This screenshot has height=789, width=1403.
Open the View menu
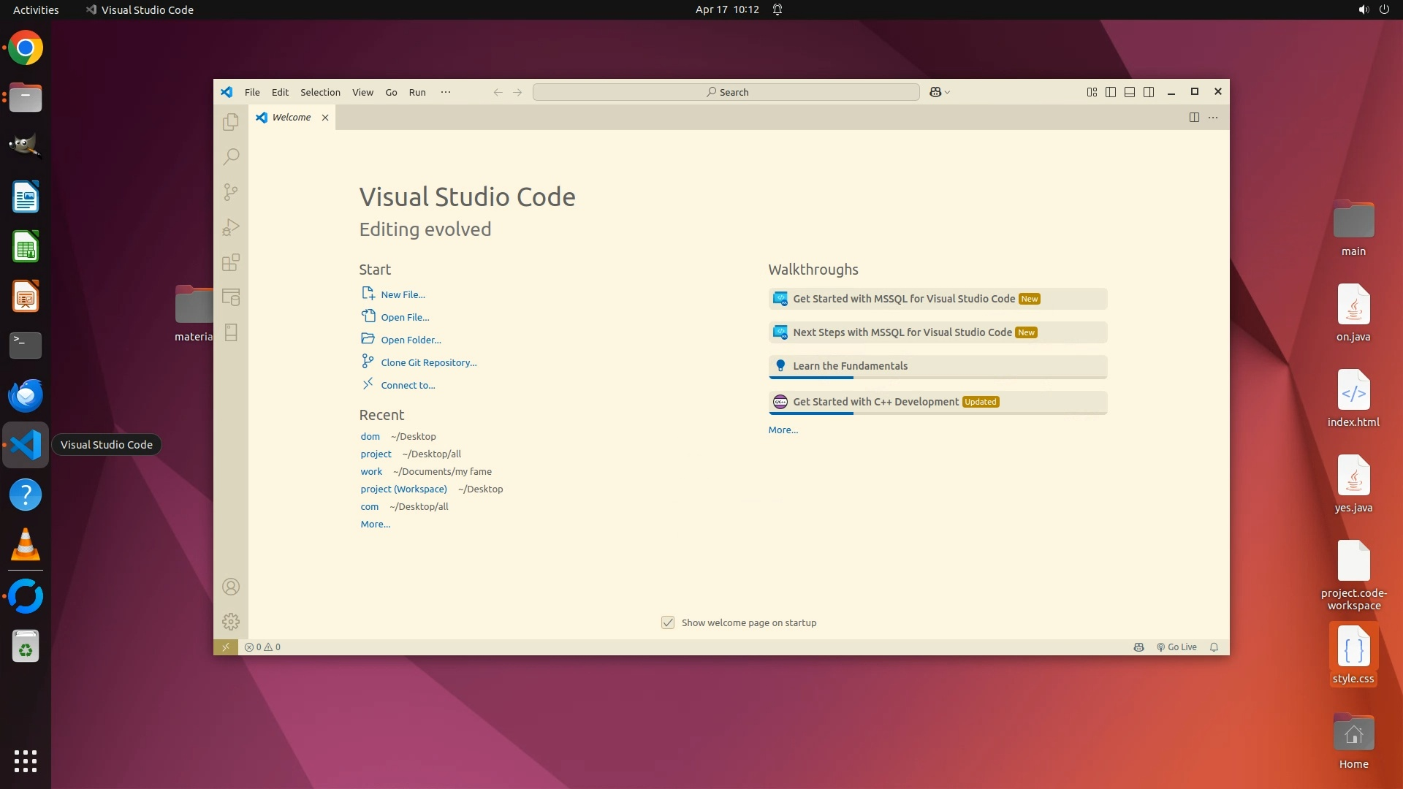click(362, 92)
